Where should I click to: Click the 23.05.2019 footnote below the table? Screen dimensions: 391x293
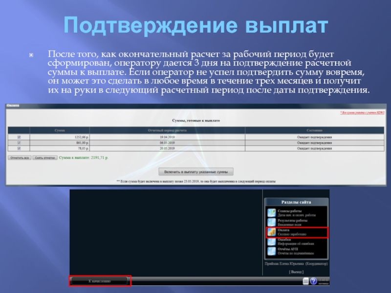196,181
